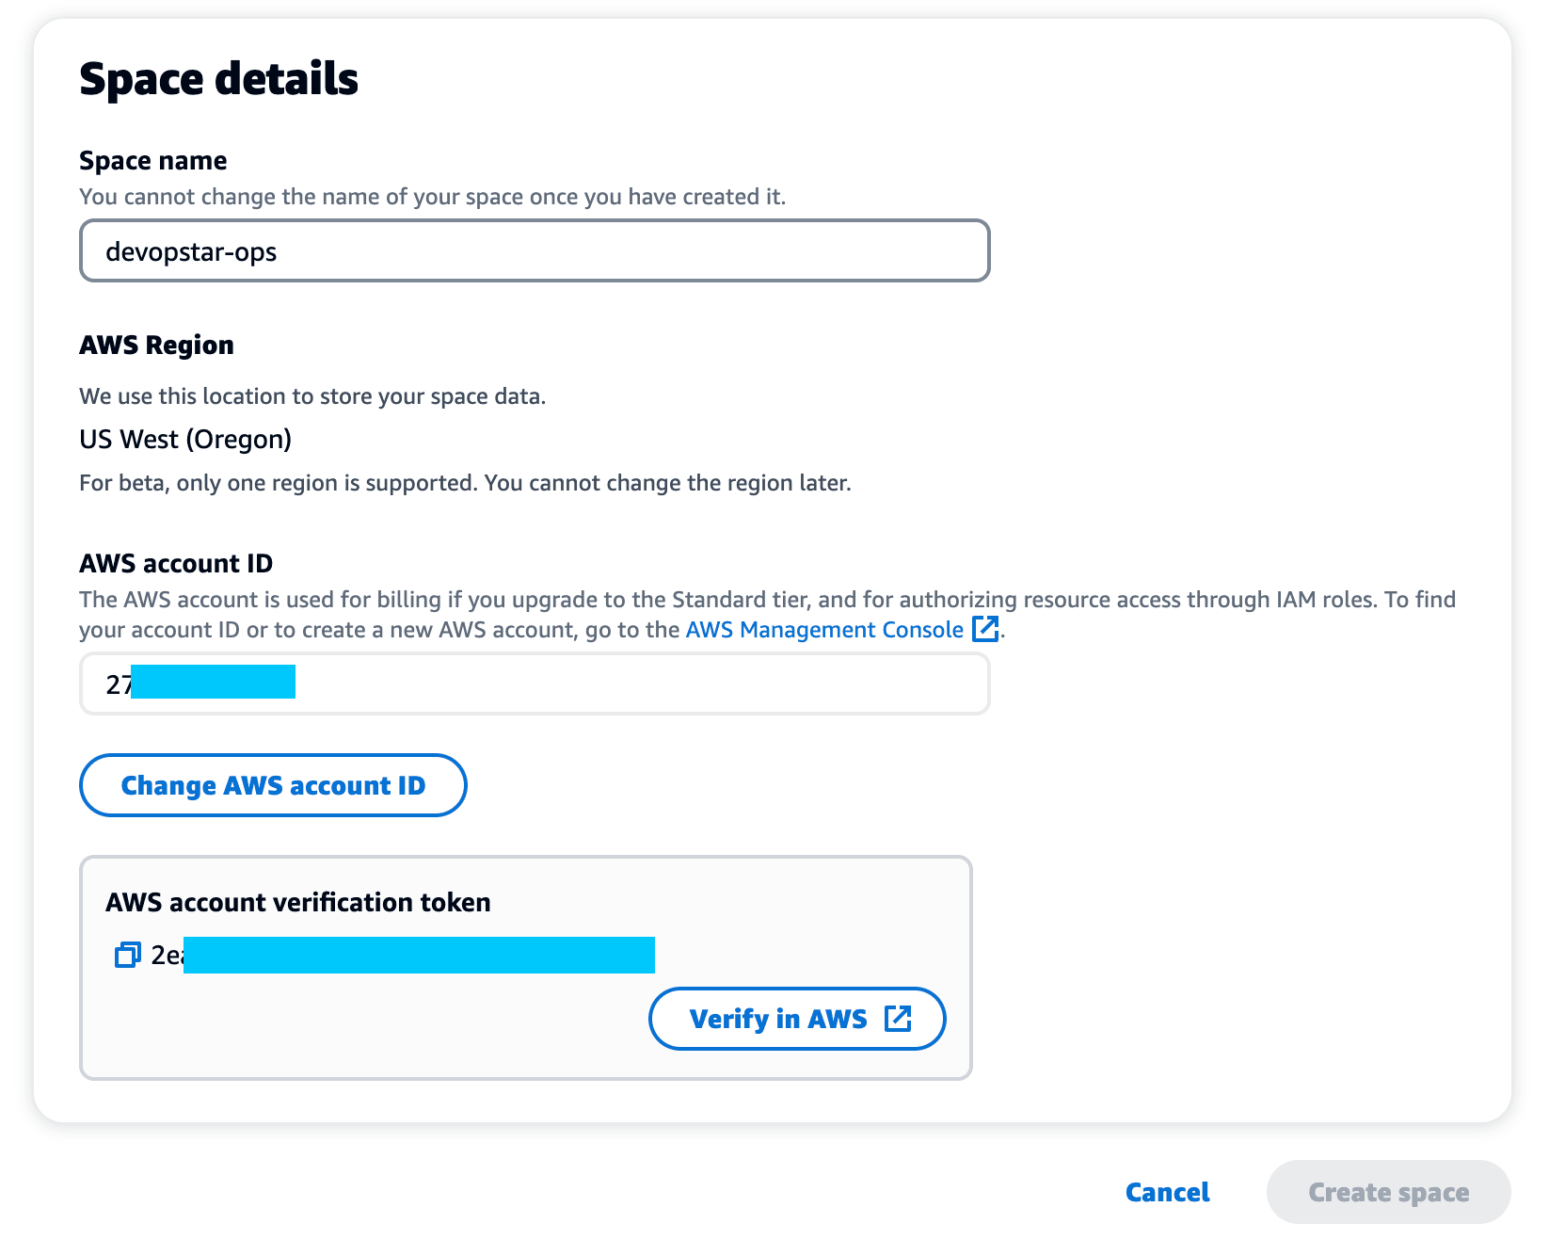Click 'We use this location' description text
1549x1239 pixels.
(x=312, y=396)
